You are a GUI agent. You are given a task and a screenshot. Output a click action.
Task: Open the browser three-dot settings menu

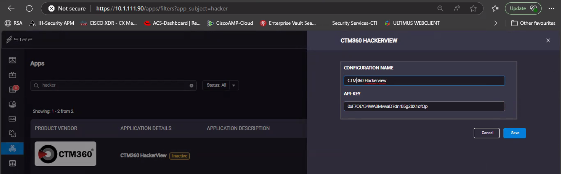pos(552,8)
